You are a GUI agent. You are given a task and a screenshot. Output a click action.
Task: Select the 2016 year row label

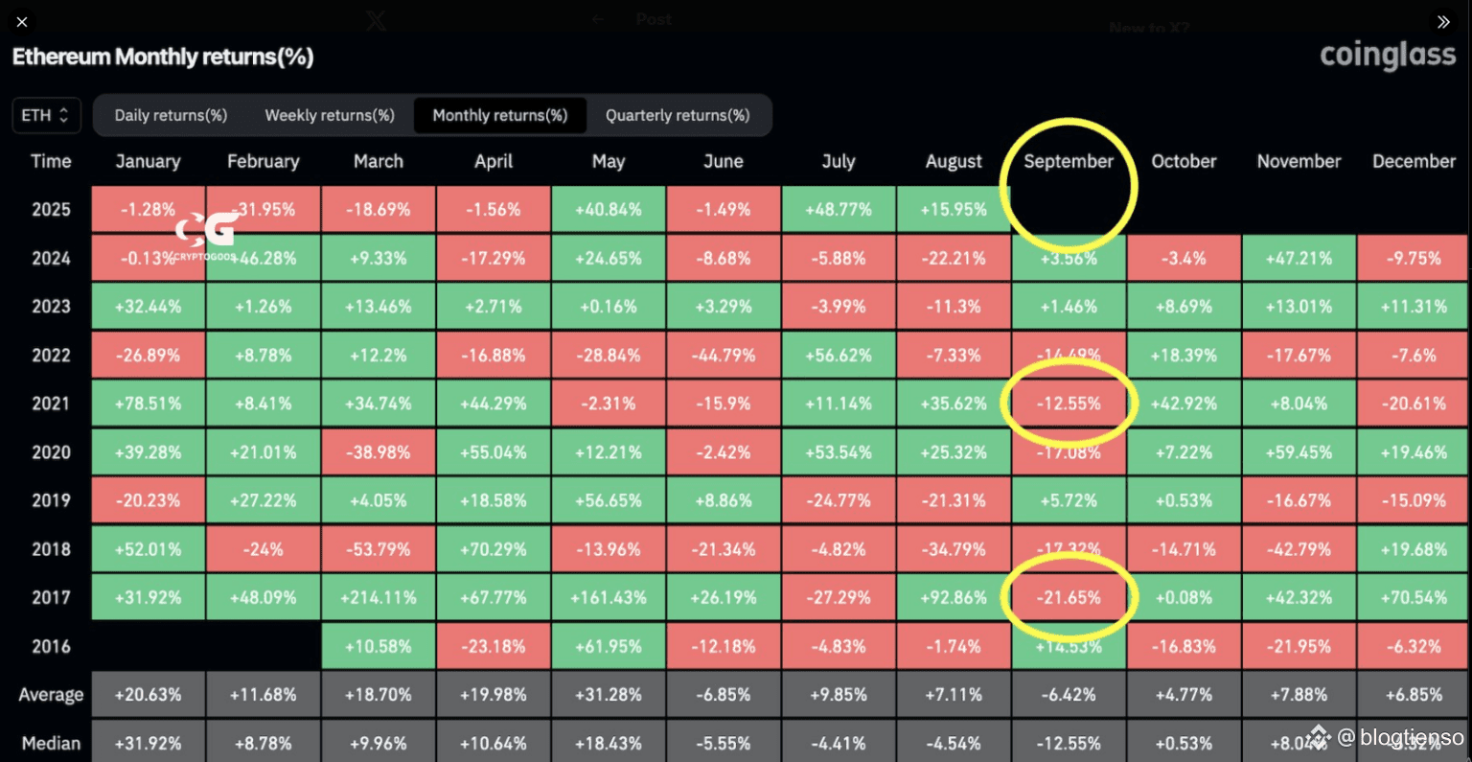click(x=51, y=646)
